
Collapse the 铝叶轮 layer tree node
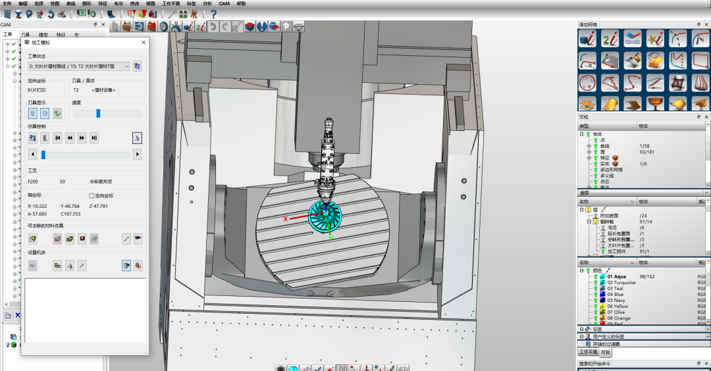coord(589,222)
